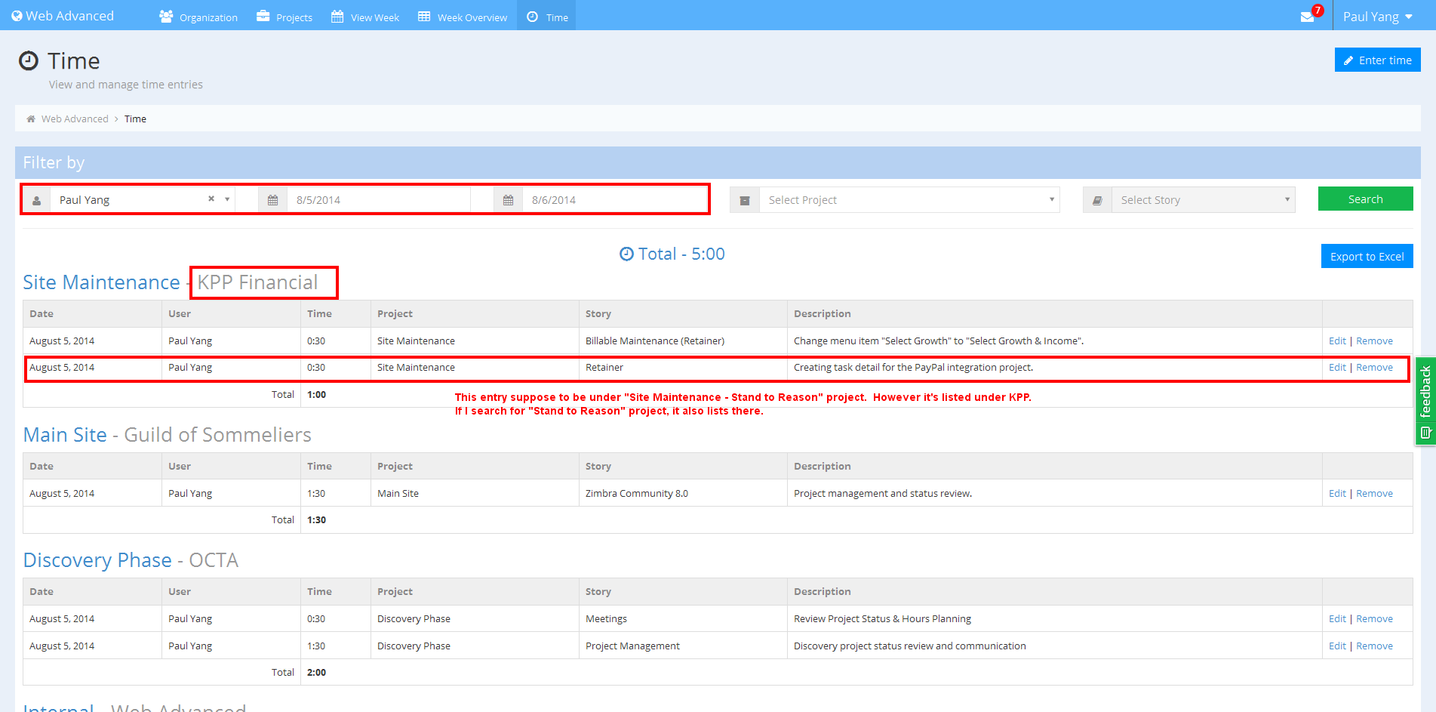Click the mail notifications envelope icon
The height and width of the screenshot is (712, 1436).
(x=1308, y=17)
